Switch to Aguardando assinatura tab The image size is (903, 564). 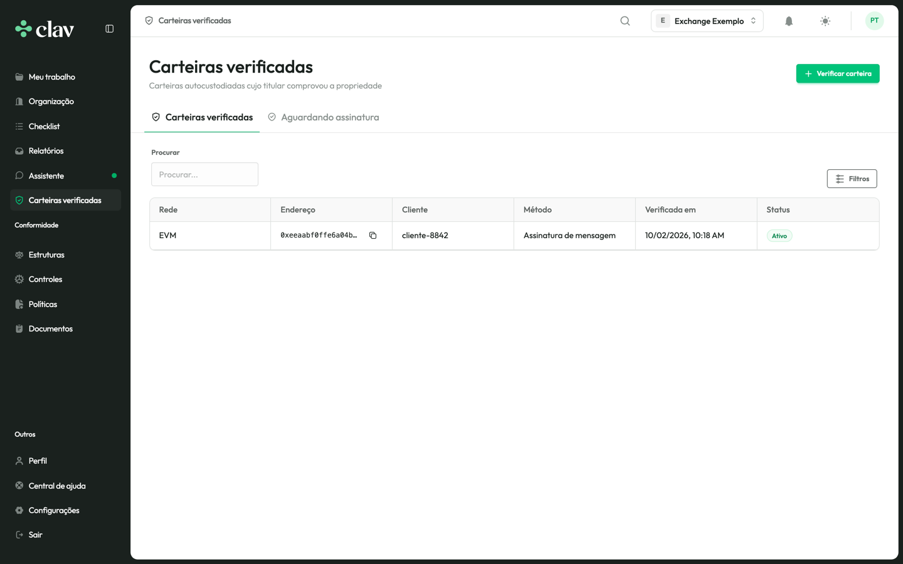click(x=324, y=117)
